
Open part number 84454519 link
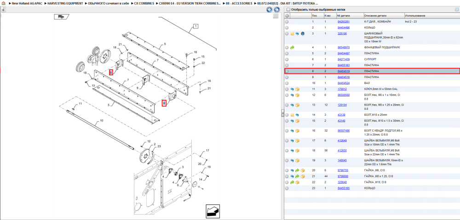point(343,71)
